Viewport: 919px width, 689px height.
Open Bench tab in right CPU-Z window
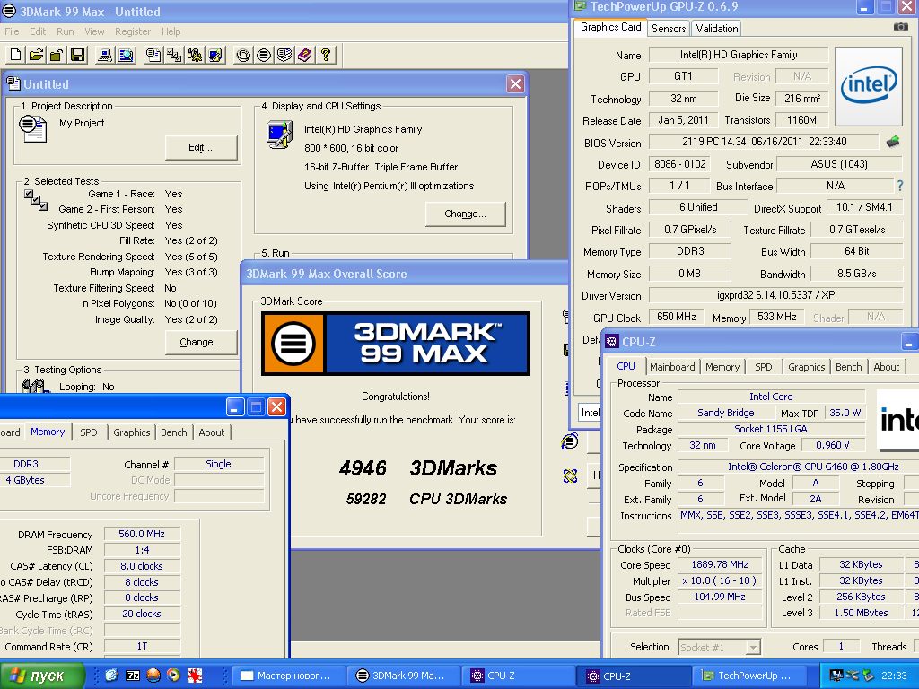click(848, 367)
